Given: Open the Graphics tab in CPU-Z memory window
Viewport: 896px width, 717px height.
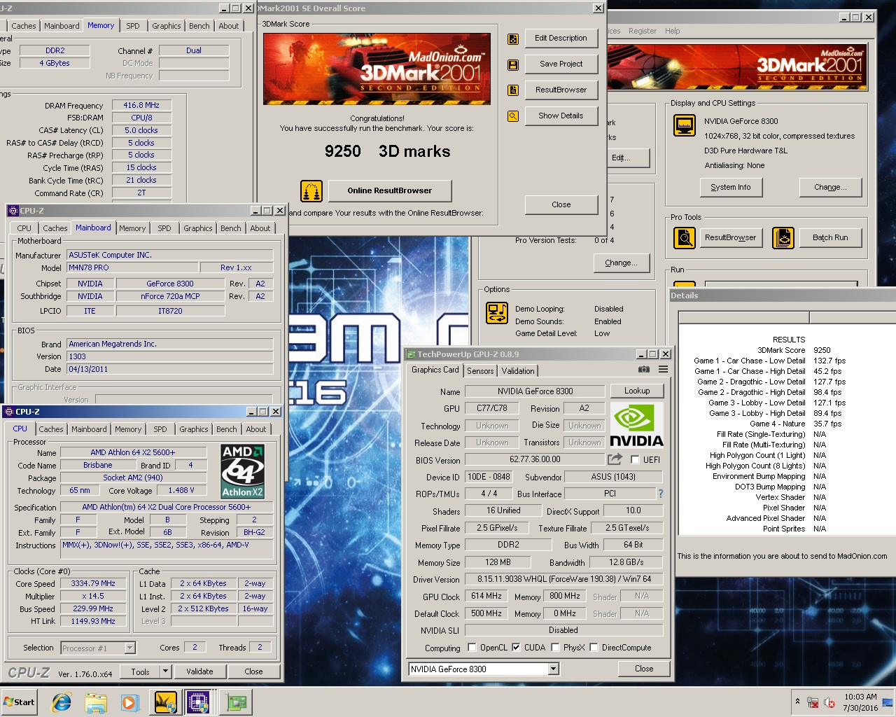Looking at the screenshot, I should tap(167, 26).
